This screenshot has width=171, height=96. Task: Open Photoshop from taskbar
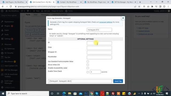coord(86,94)
